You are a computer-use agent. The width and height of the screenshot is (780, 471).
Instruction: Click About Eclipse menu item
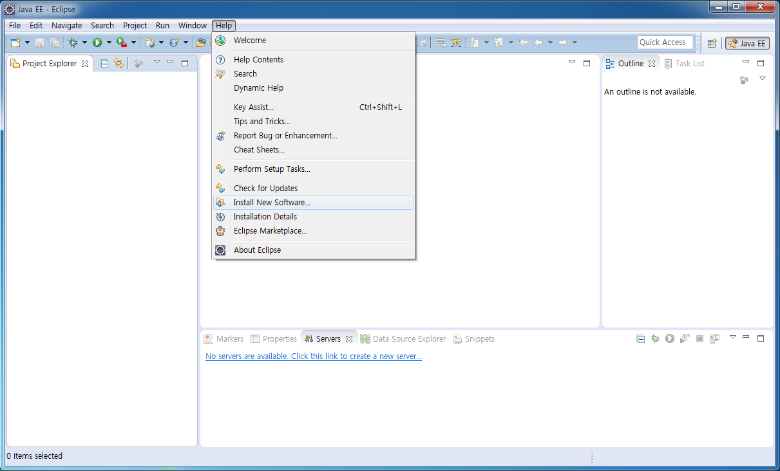point(314,250)
